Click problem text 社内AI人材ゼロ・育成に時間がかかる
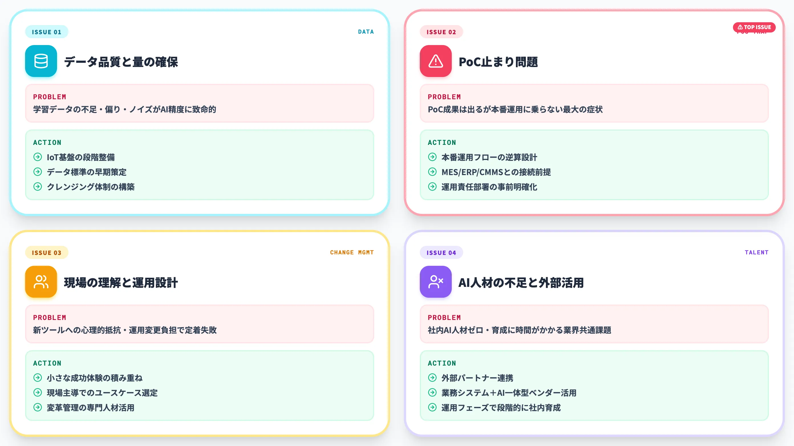Screen dimensions: 794x446 tap(519, 330)
